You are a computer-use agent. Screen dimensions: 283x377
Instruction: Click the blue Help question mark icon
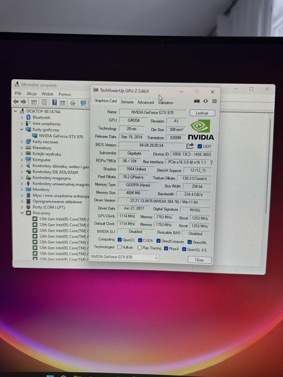coord(55,103)
